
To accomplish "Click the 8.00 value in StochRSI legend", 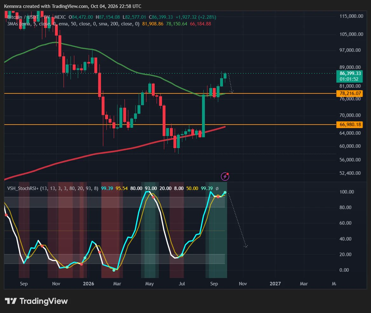I will (x=179, y=188).
